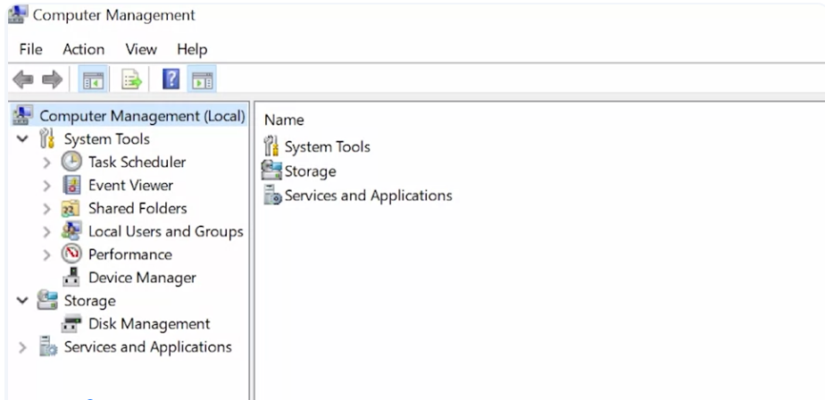
Task: Click the Name column header
Action: click(x=284, y=120)
